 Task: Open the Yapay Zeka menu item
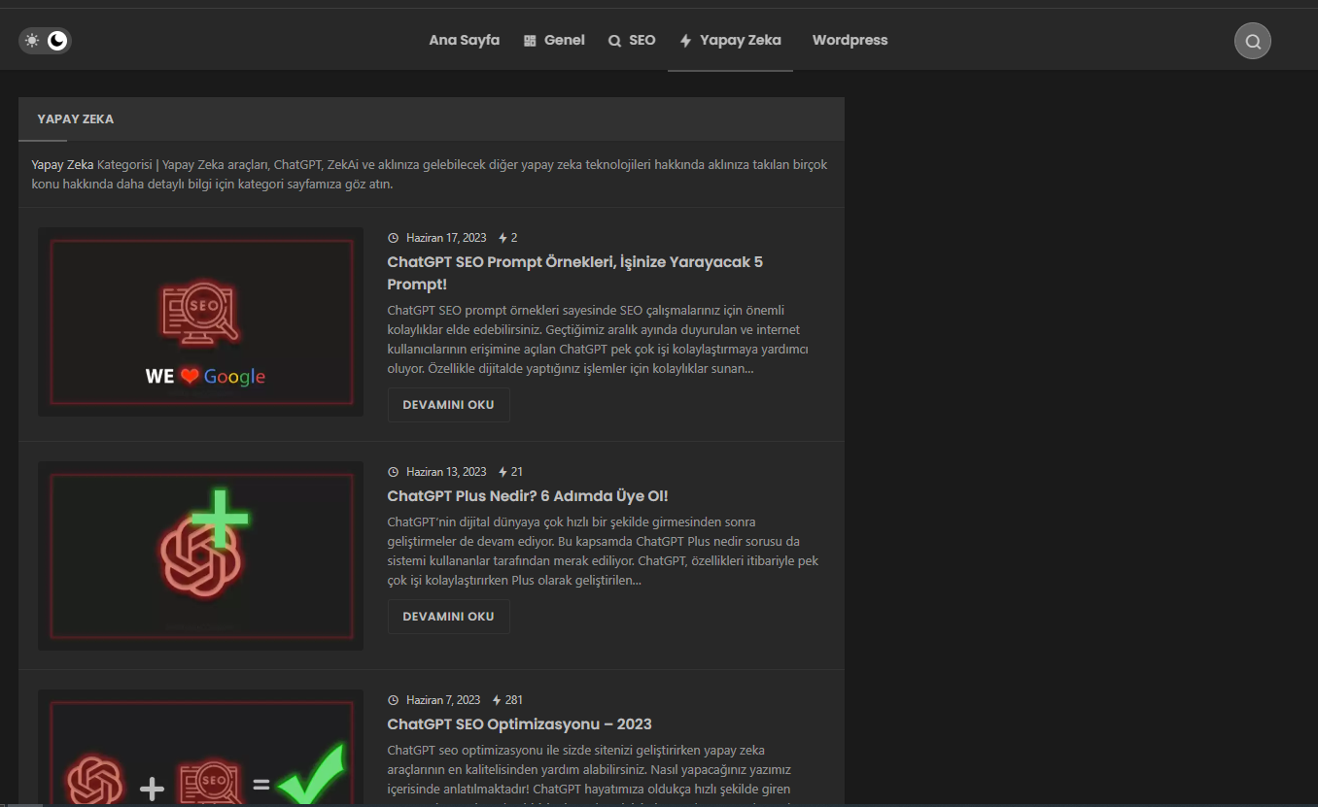[x=730, y=41]
